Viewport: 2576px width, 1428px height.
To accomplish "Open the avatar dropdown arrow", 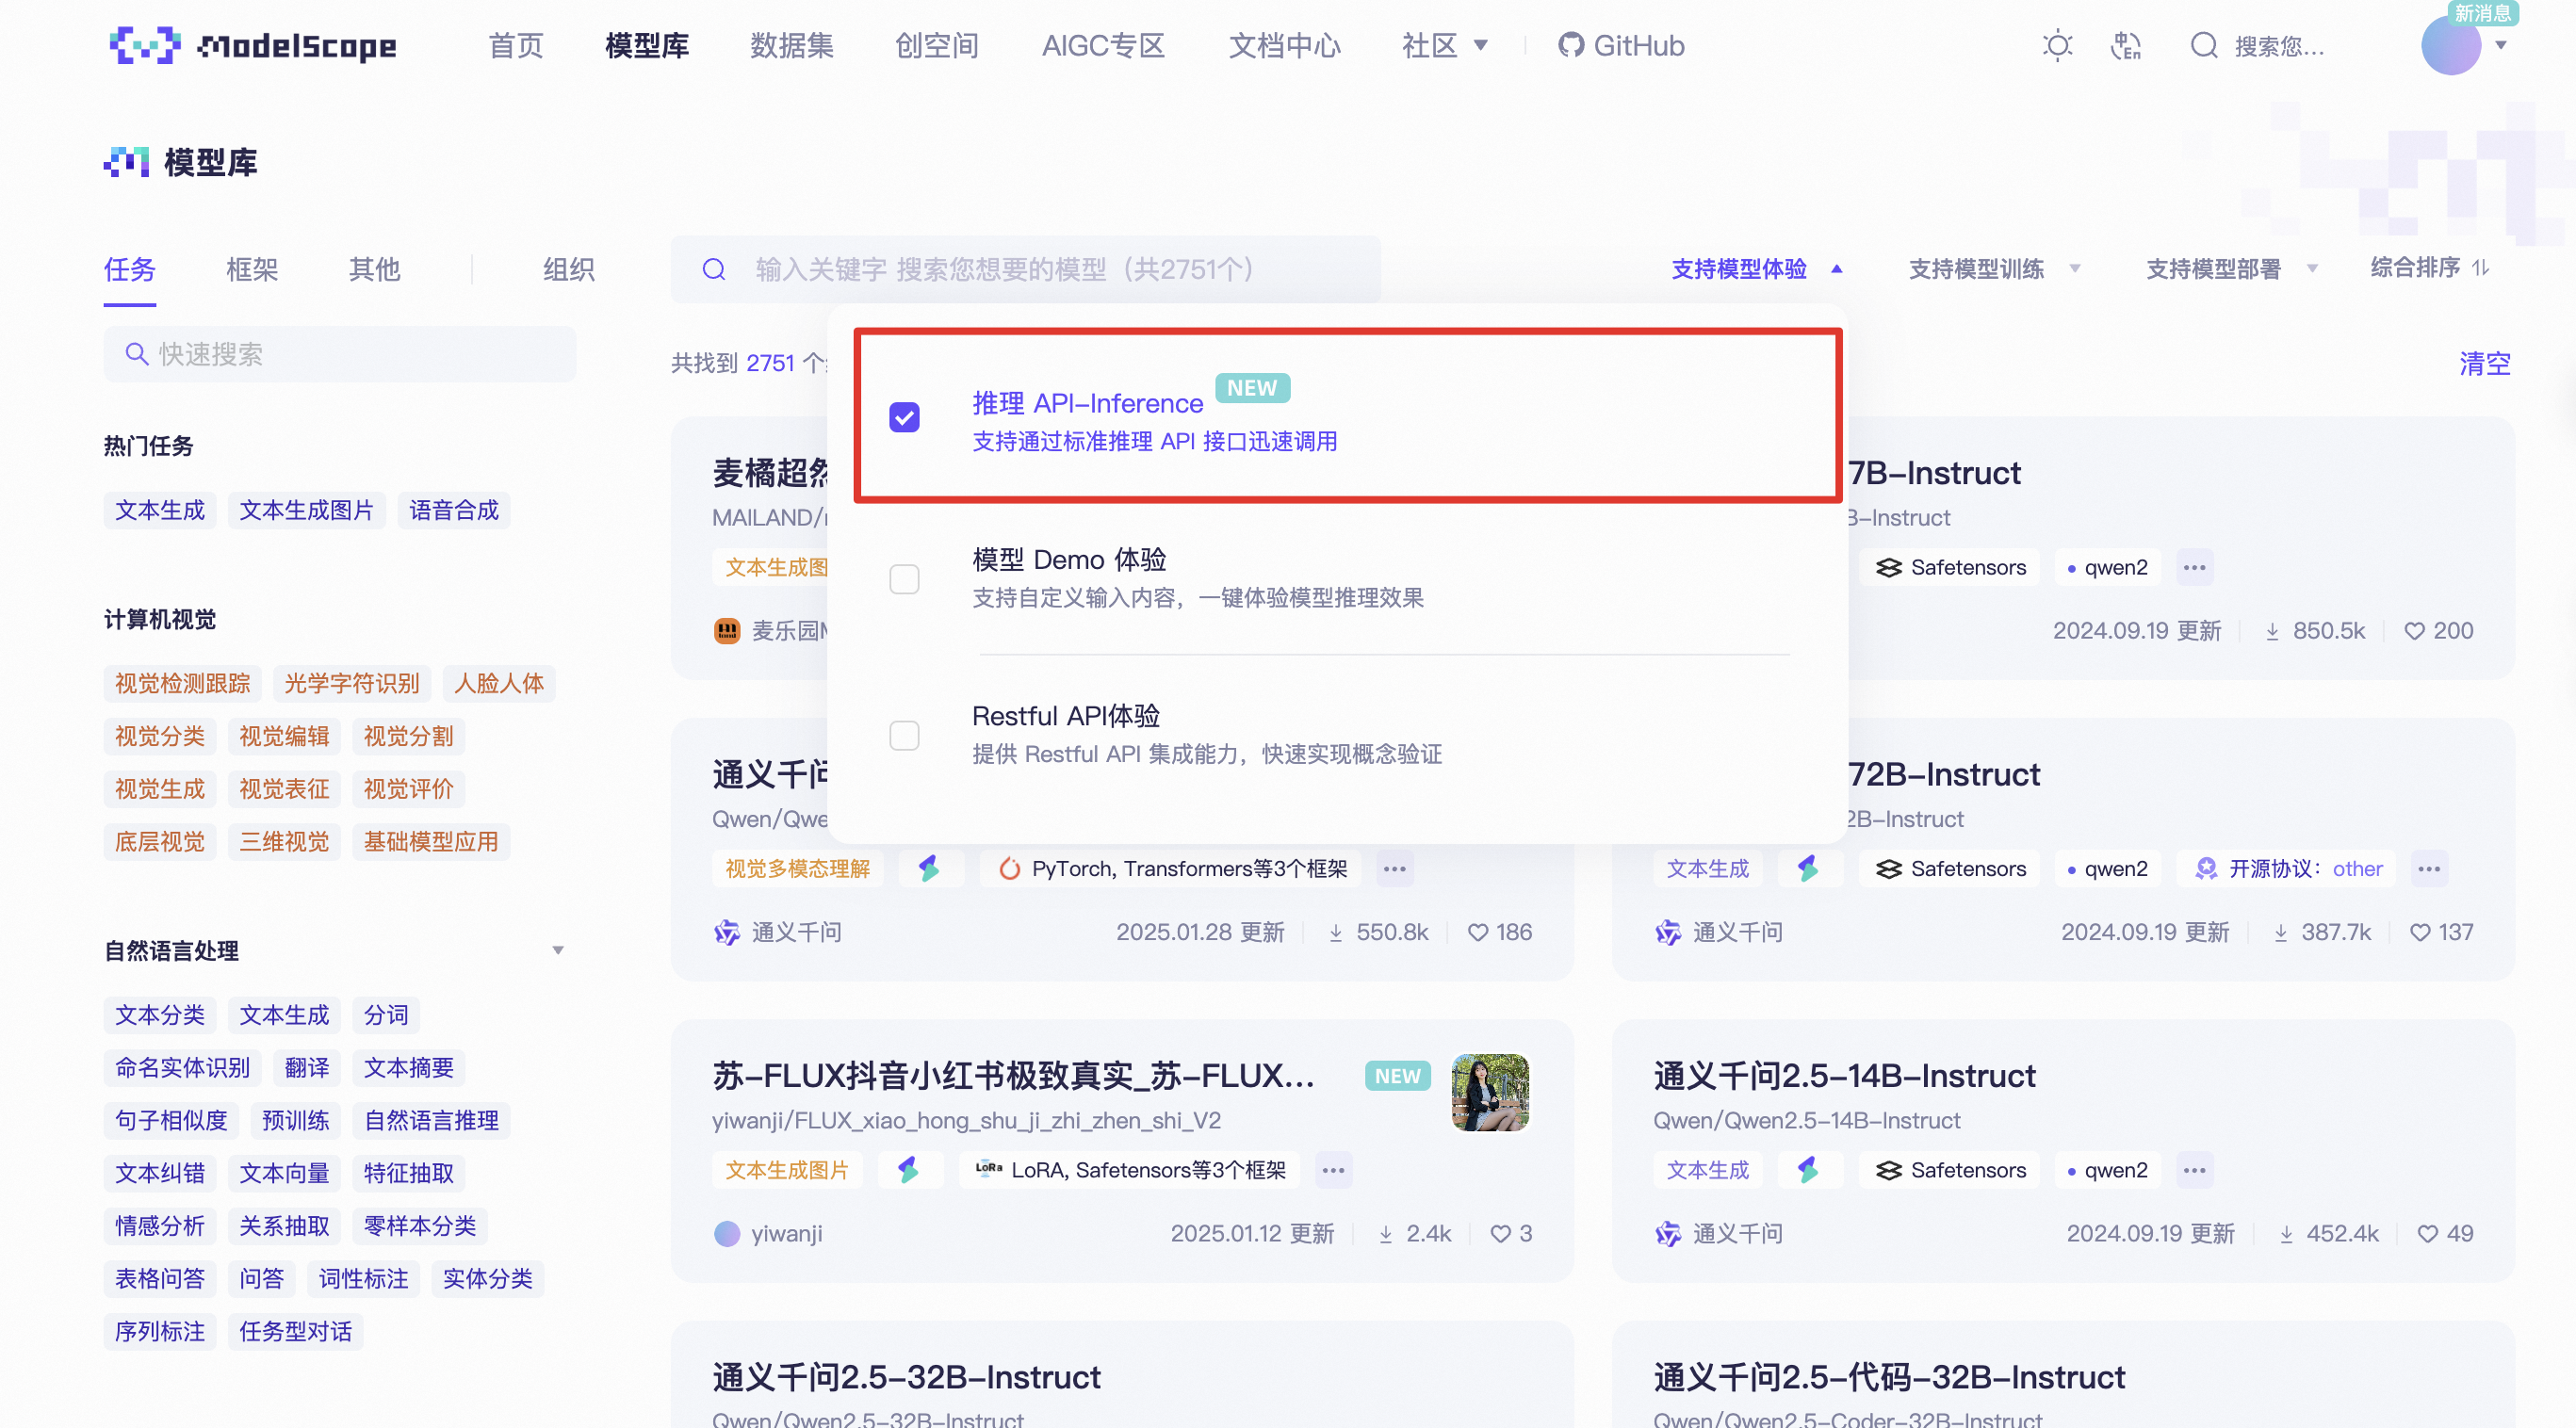I will (x=2501, y=46).
